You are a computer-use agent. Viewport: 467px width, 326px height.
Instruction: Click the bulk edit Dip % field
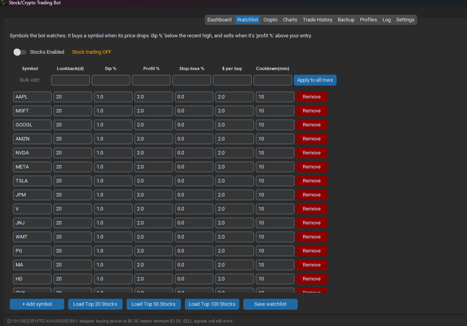[x=111, y=80]
